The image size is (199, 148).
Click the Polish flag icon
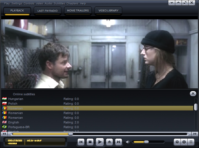tap(4, 103)
